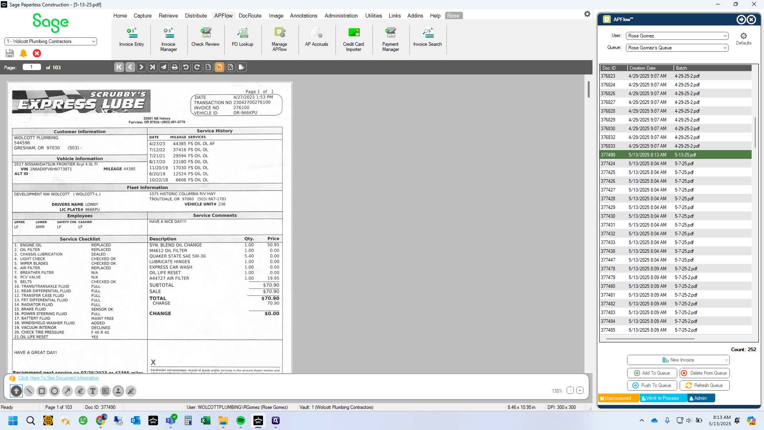Go to previous page of document
This screenshot has width=764, height=430.
[x=130, y=67]
